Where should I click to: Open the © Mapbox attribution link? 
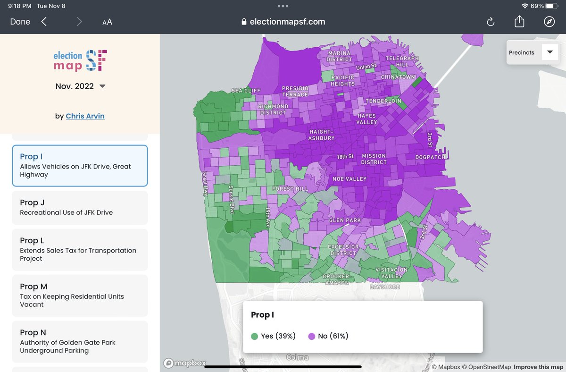point(446,367)
